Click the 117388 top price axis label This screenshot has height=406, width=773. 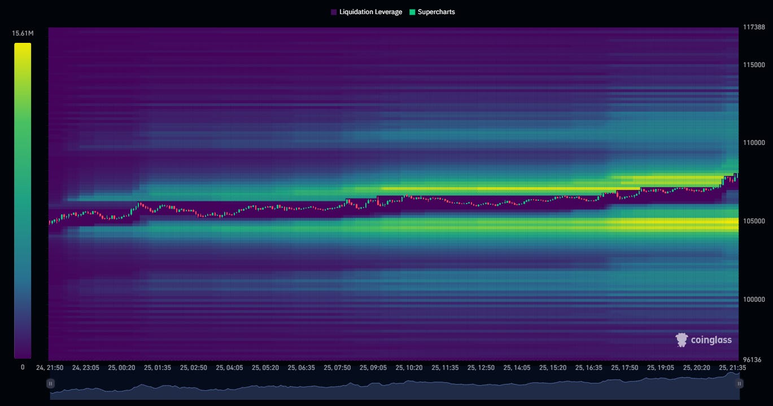pos(754,28)
